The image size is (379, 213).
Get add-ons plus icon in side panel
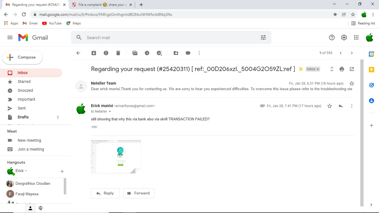[372, 125]
